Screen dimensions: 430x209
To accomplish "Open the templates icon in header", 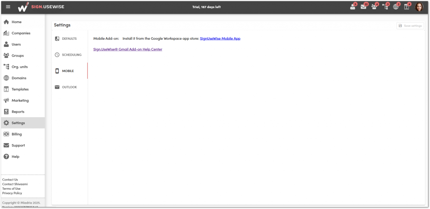I will (x=406, y=7).
